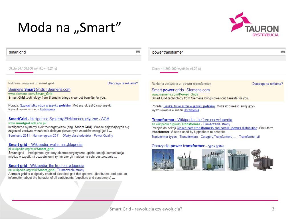
Task: Click 'Dlaczego ta reklama?' above power transformer ad
Action: click(x=267, y=84)
